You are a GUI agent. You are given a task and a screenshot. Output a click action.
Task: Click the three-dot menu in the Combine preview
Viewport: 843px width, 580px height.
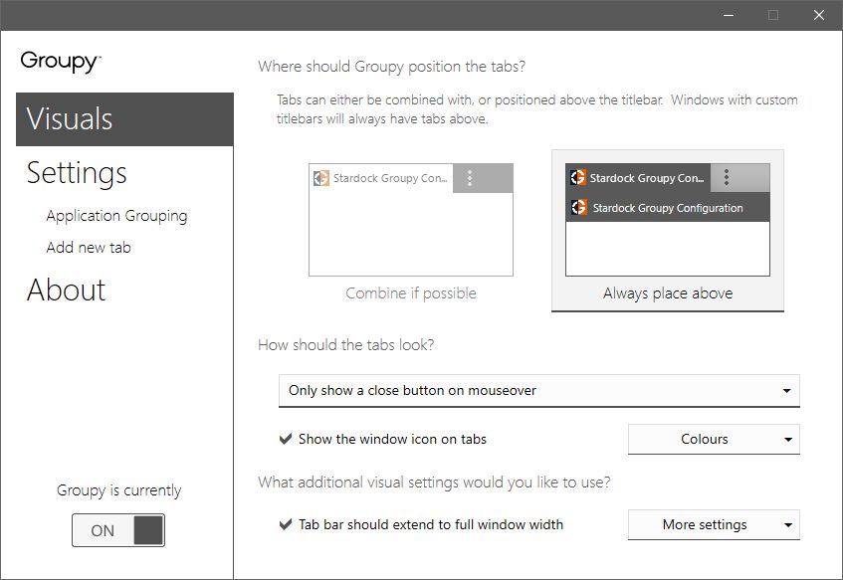tap(471, 178)
